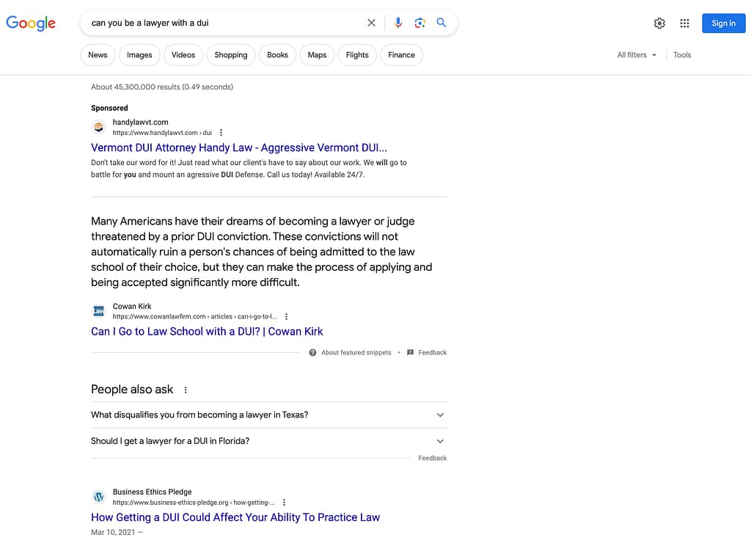Click About featured snippets text
Image resolution: width=751 pixels, height=540 pixels.
pos(356,353)
